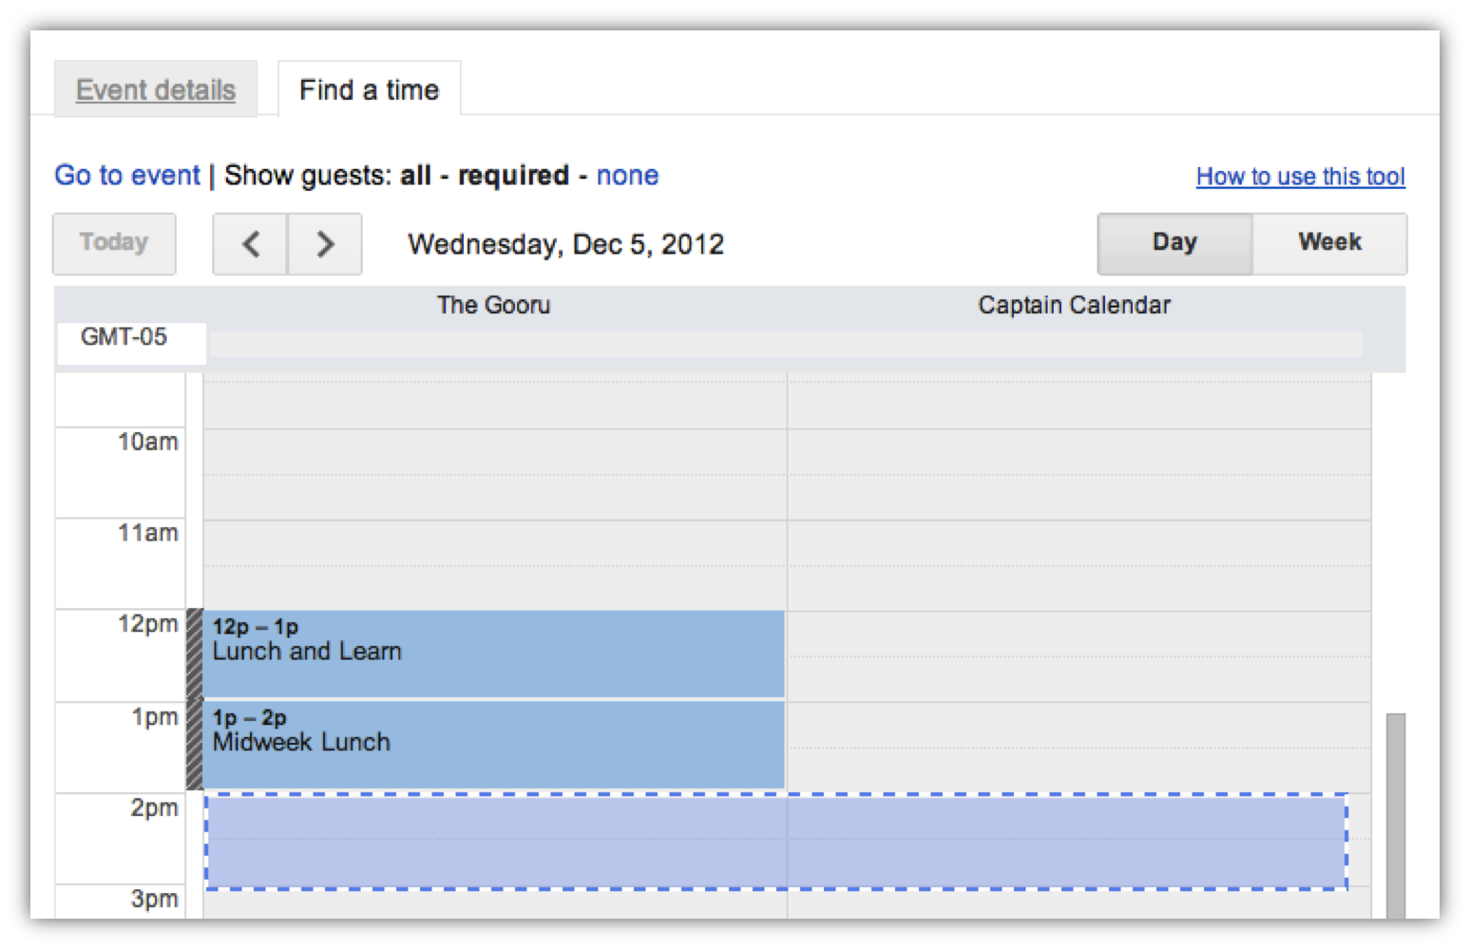1470x949 pixels.
Task: Open the Go to event link
Action: click(x=127, y=175)
